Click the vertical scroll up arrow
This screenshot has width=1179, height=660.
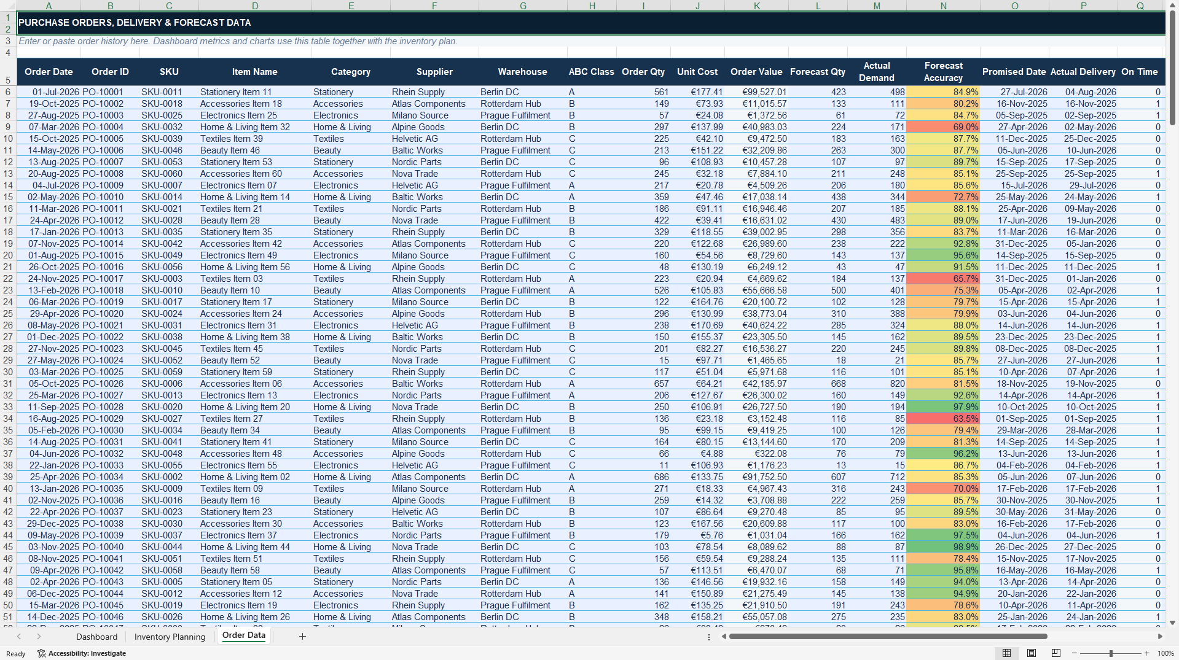1173,5
